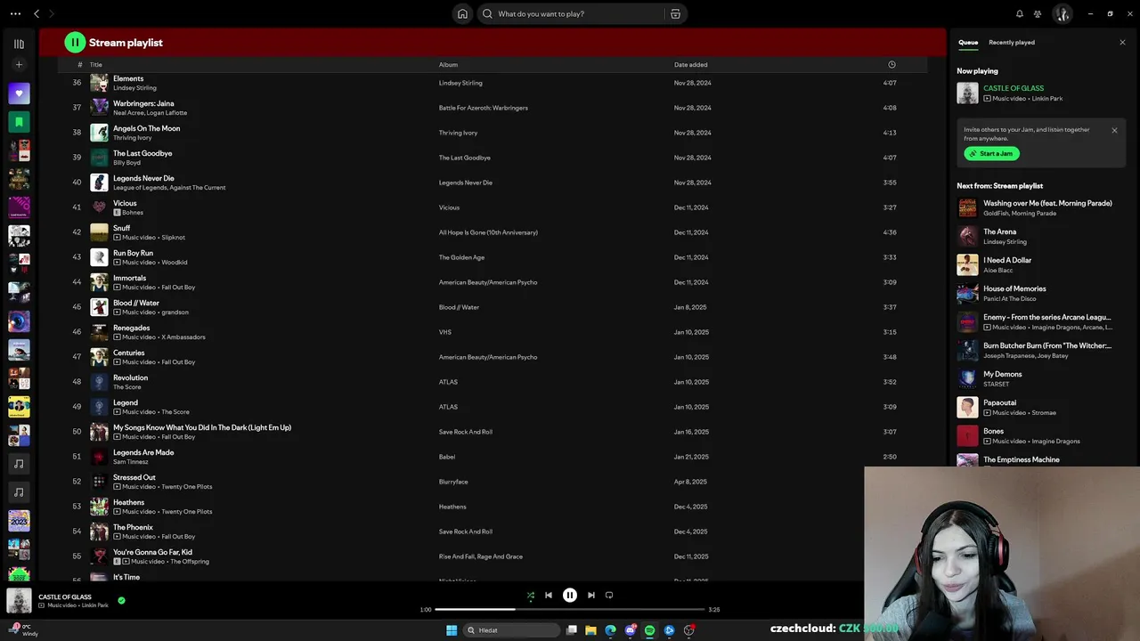Open the friends activity icon

pyautogui.click(x=1038, y=13)
